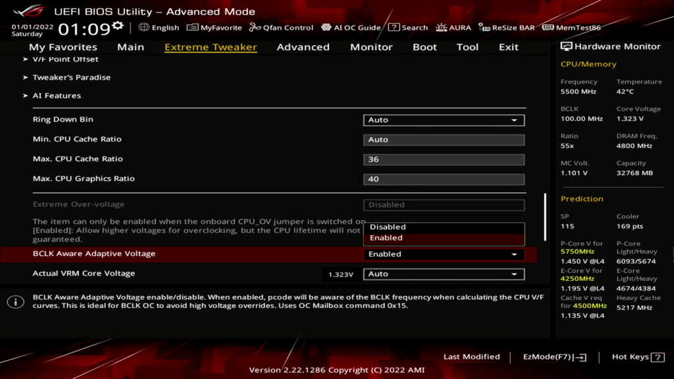
Task: Click the 4800 MHz DRAM Freq. value
Action: click(634, 145)
